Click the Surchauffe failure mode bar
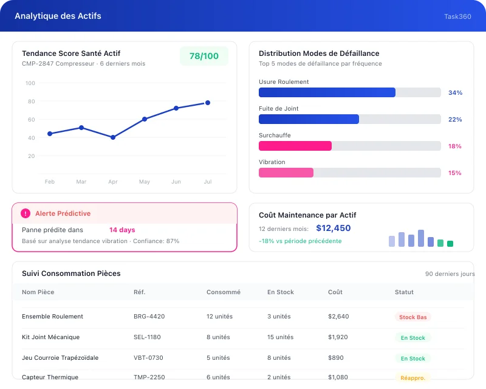Image resolution: width=486 pixels, height=389 pixels. click(x=349, y=146)
